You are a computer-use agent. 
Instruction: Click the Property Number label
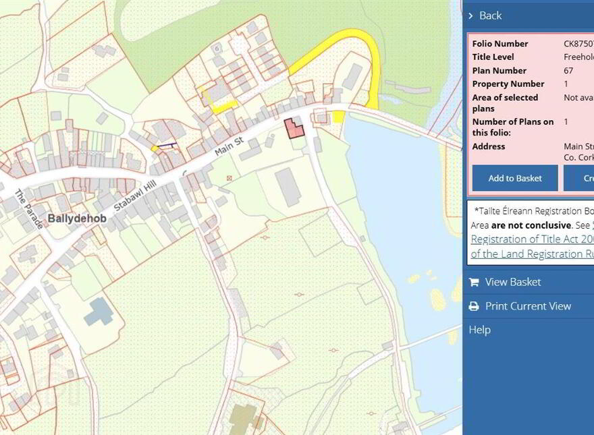pos(508,84)
